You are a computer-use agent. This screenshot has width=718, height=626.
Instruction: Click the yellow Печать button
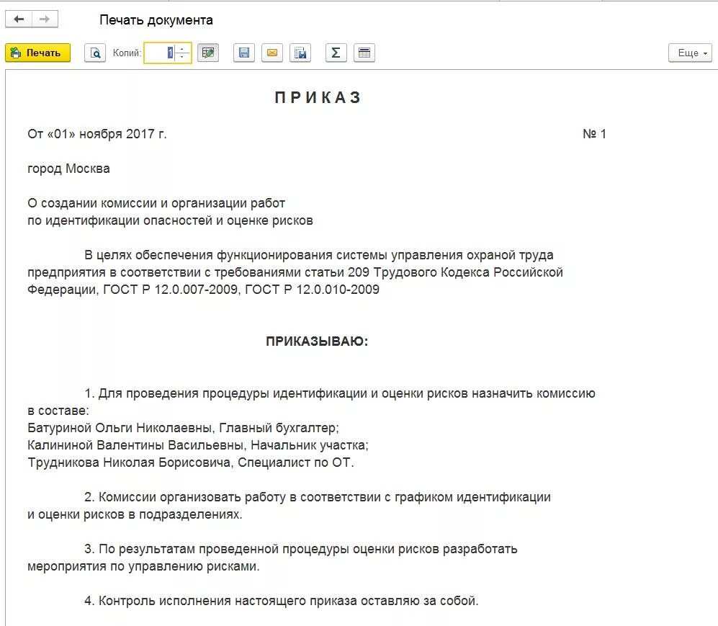pos(37,53)
